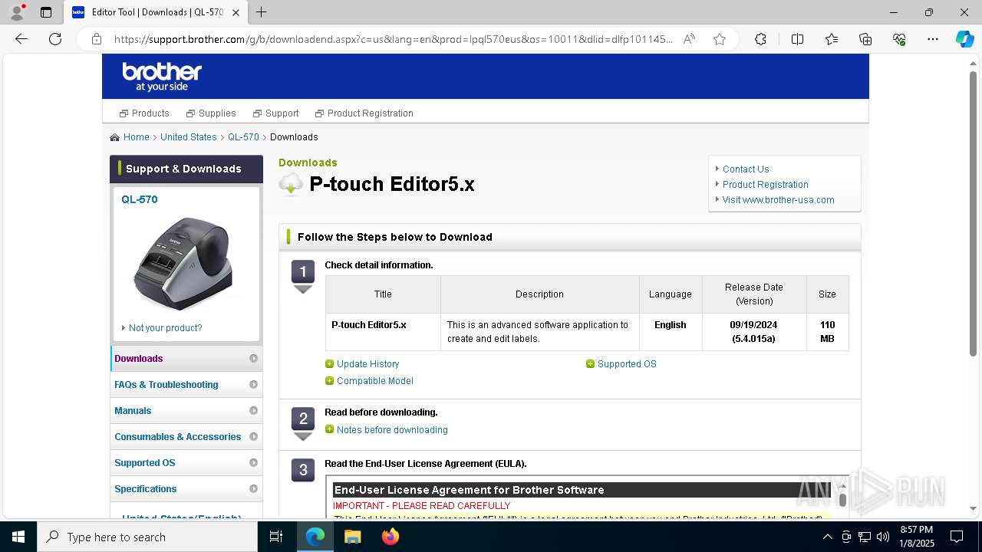Click the QL-570 product title link
This screenshot has width=982, height=552.
pos(139,199)
